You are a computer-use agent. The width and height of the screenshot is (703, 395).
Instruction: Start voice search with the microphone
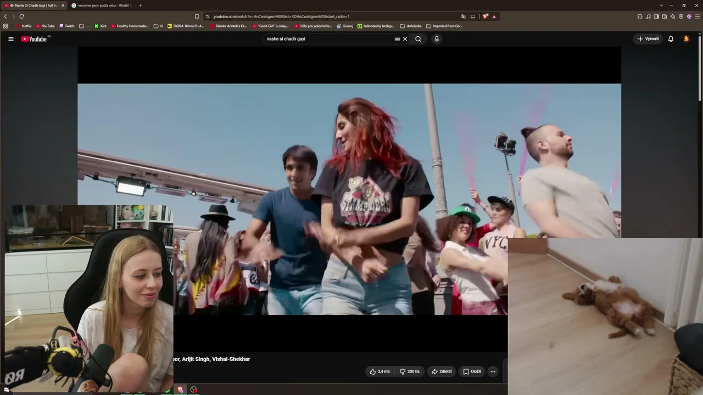[437, 39]
